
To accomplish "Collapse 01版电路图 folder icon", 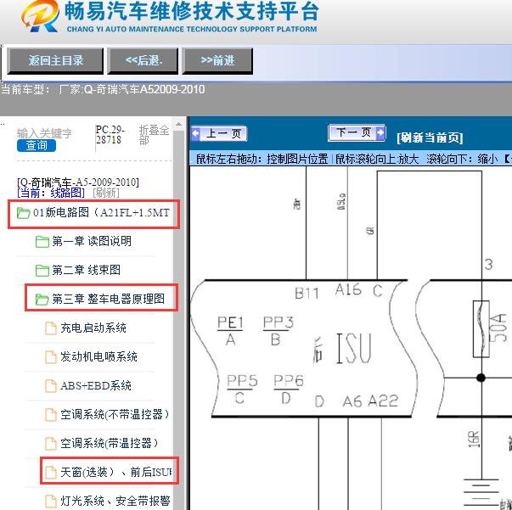I will pos(23,213).
